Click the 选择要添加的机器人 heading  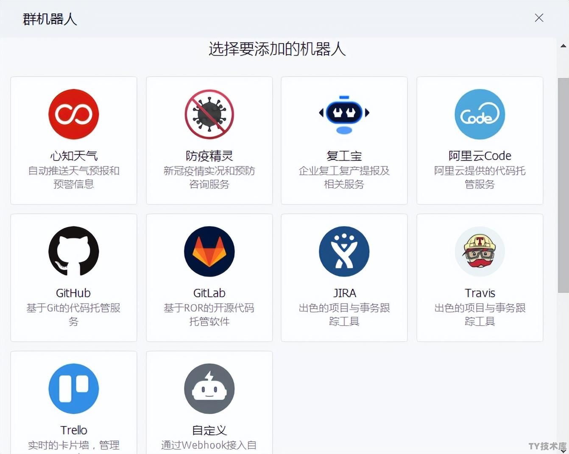click(277, 49)
